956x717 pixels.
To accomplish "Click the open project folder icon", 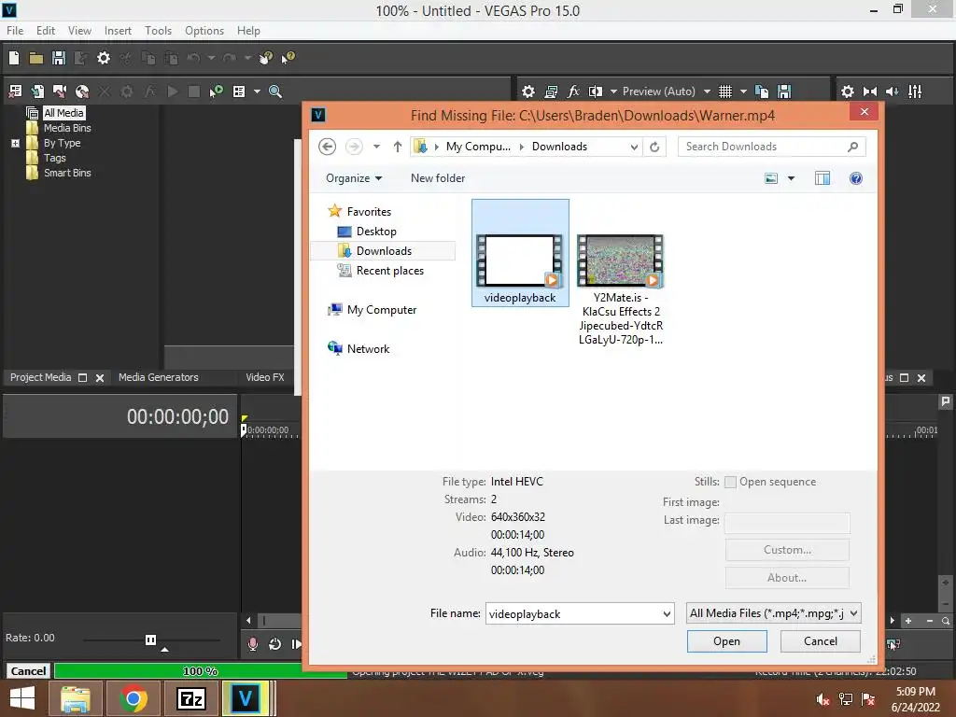I will pyautogui.click(x=36, y=58).
